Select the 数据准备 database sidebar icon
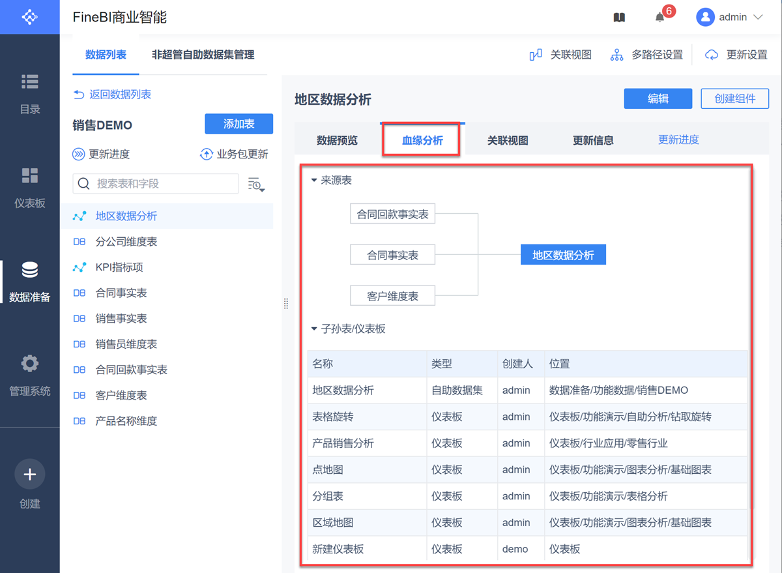This screenshot has width=782, height=573. (29, 269)
